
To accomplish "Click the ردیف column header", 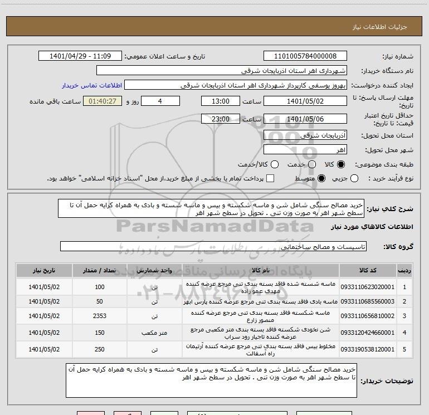I will 404,270.
